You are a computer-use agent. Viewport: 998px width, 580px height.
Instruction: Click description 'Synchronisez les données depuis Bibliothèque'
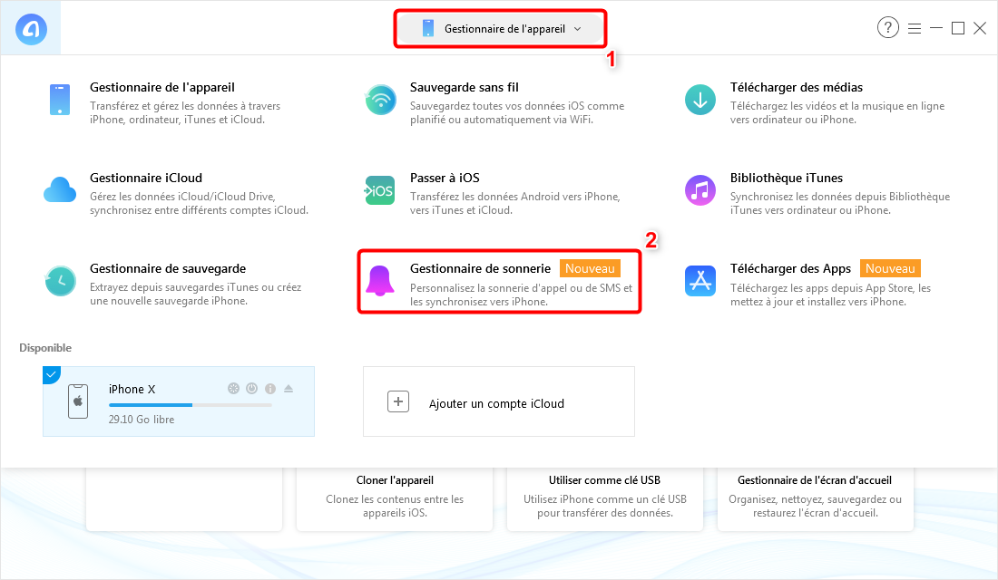tap(840, 197)
